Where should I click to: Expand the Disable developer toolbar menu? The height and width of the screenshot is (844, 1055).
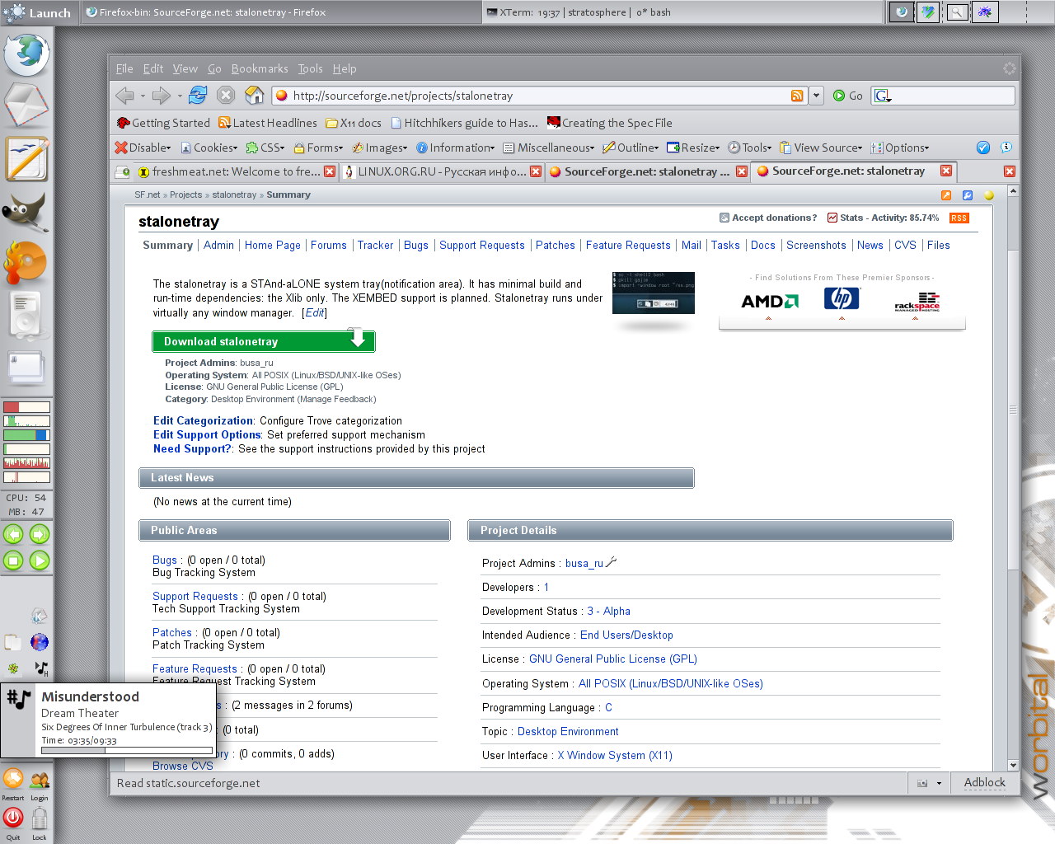tap(143, 148)
